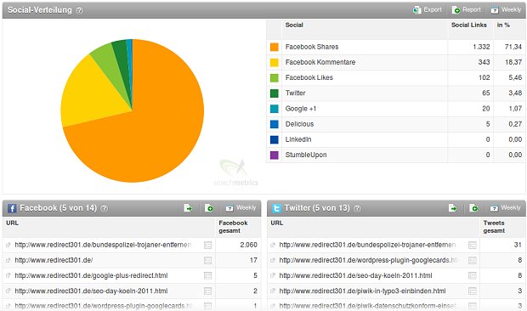Open seo-day-koeln-2011.html link in Twitter table

pos(355,275)
